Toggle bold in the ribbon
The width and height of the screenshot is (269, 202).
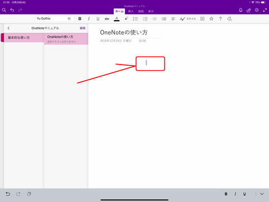pyautogui.click(x=80, y=19)
